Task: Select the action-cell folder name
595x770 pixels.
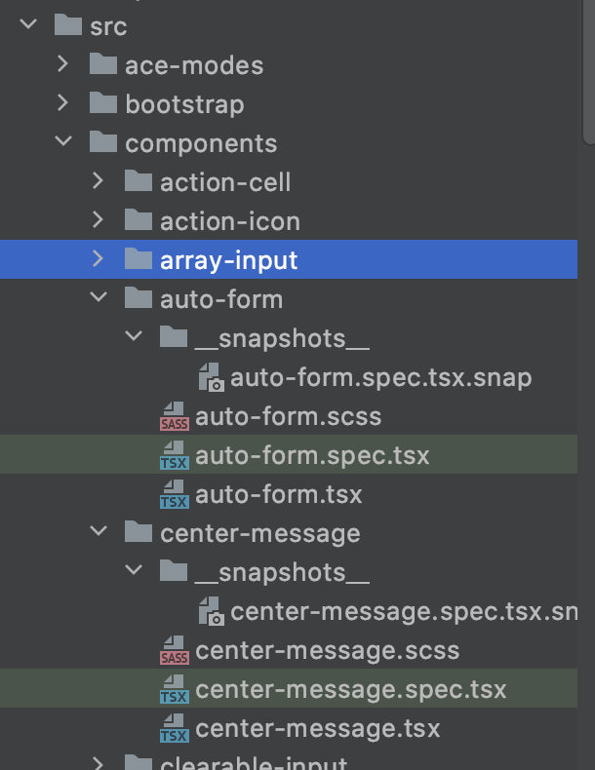Action: (225, 182)
